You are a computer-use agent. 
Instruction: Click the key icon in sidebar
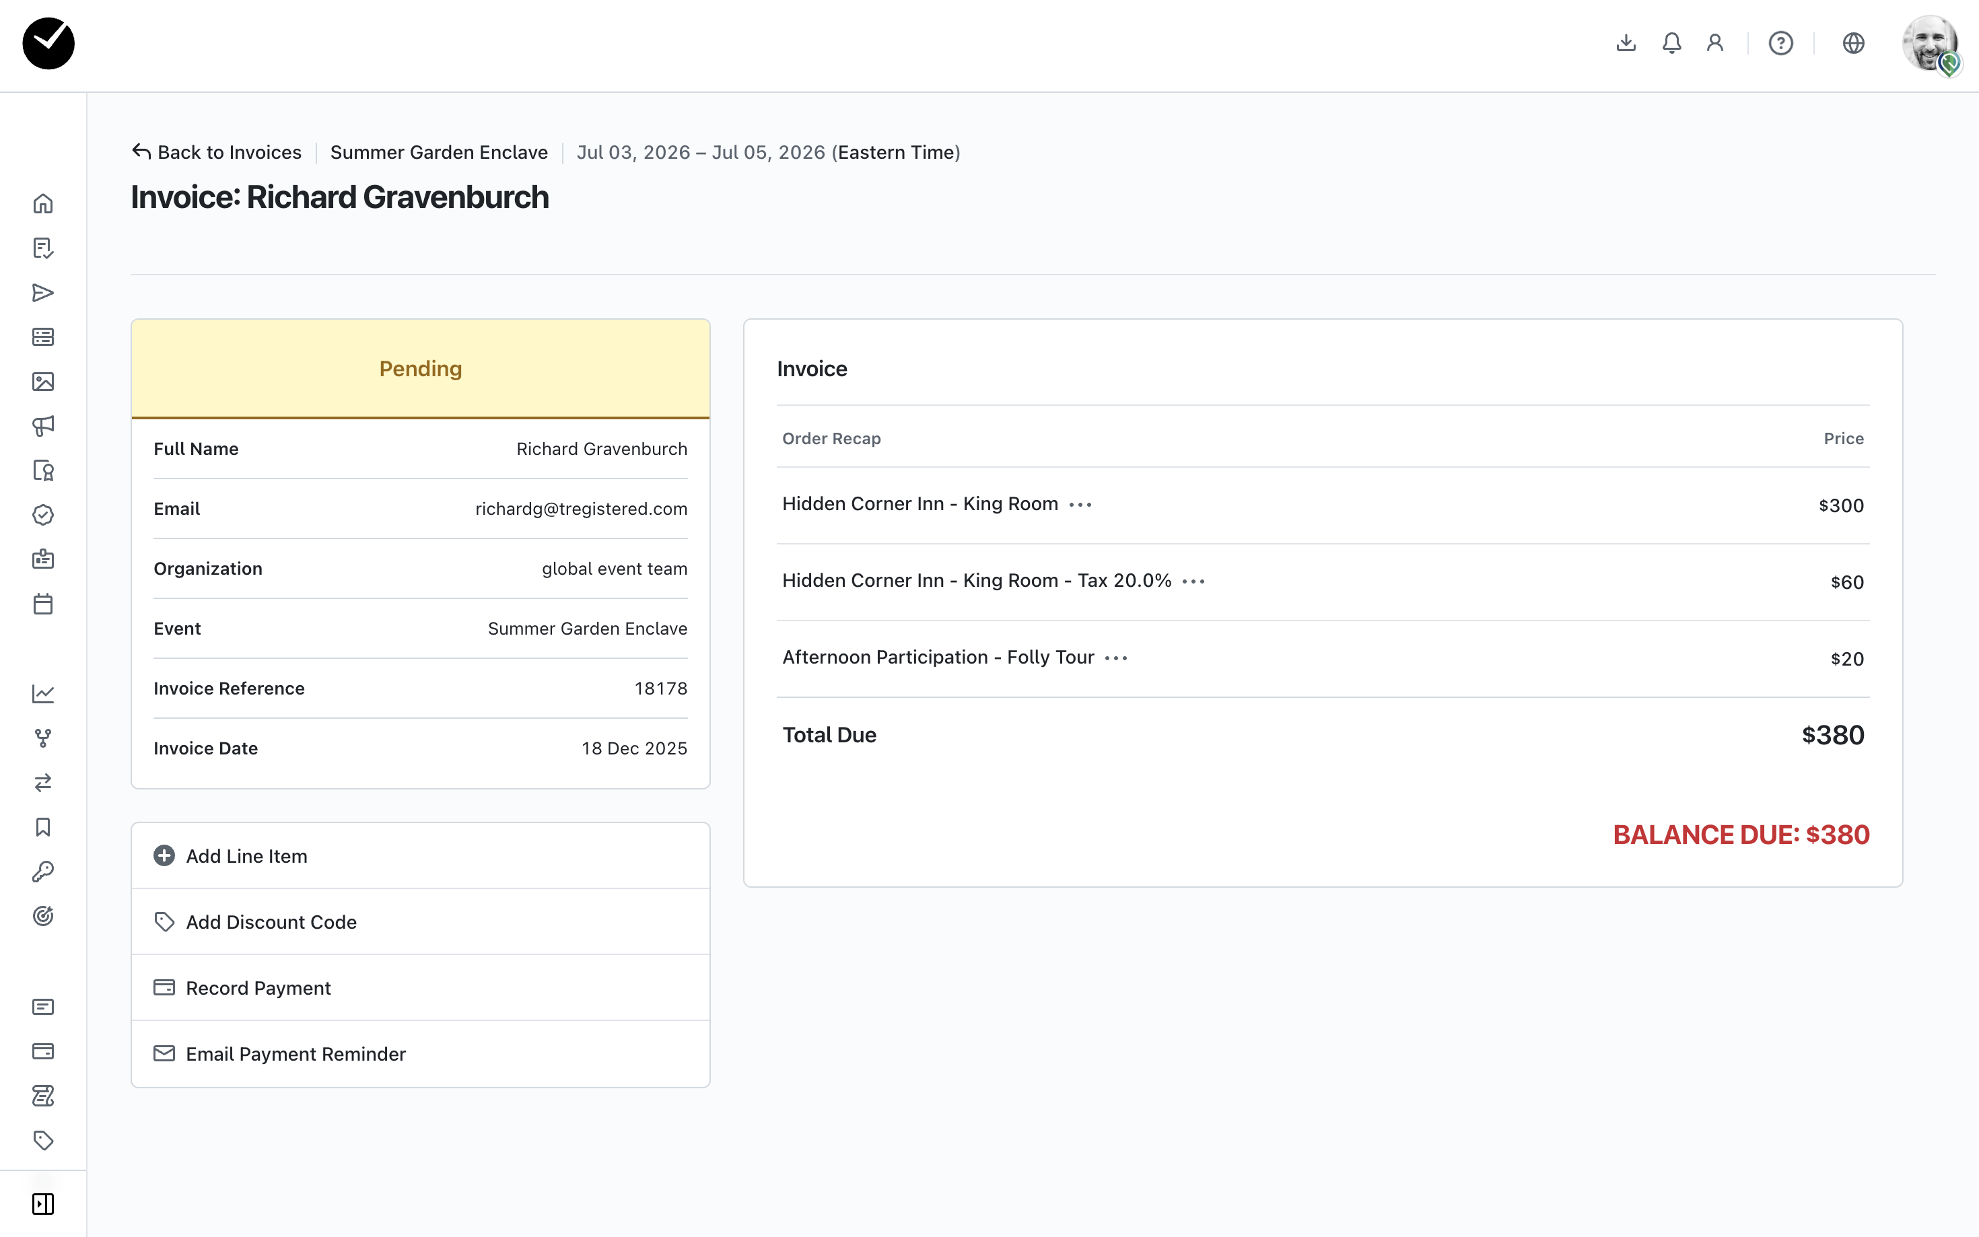43,872
